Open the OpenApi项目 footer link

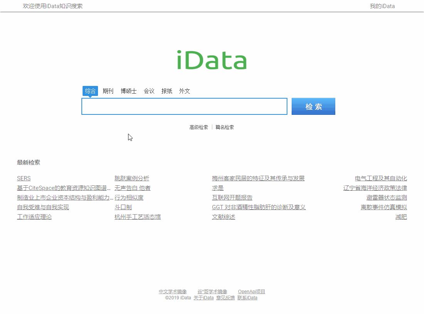point(252,292)
